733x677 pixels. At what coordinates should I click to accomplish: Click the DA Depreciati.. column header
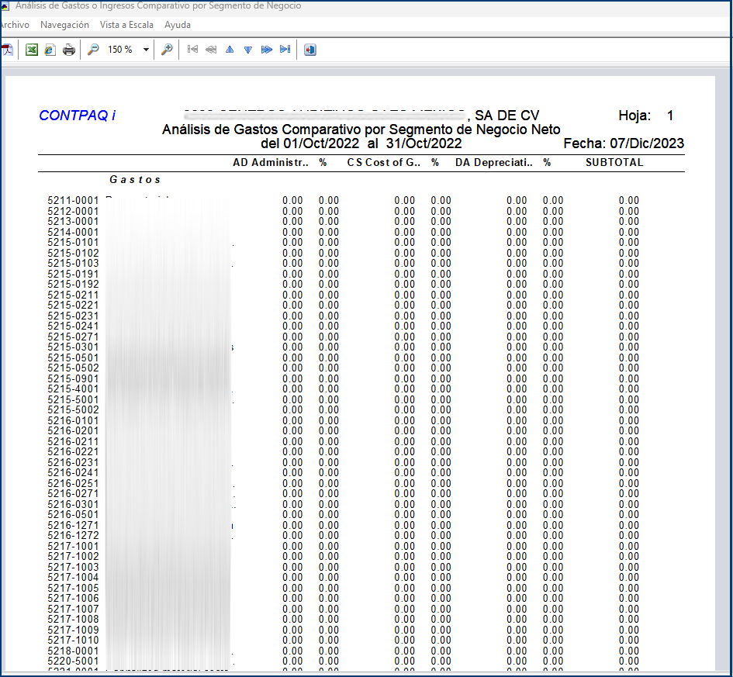[494, 163]
